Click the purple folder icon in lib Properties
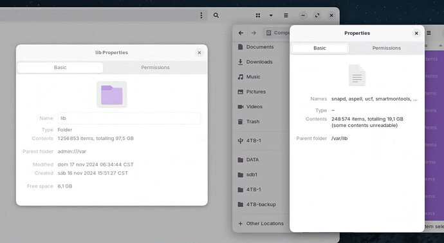 coord(112,95)
